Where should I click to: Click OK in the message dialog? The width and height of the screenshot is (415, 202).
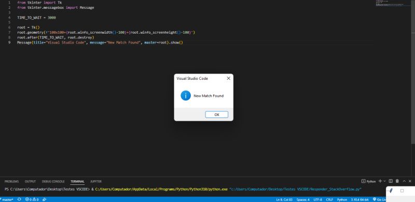pos(216,114)
